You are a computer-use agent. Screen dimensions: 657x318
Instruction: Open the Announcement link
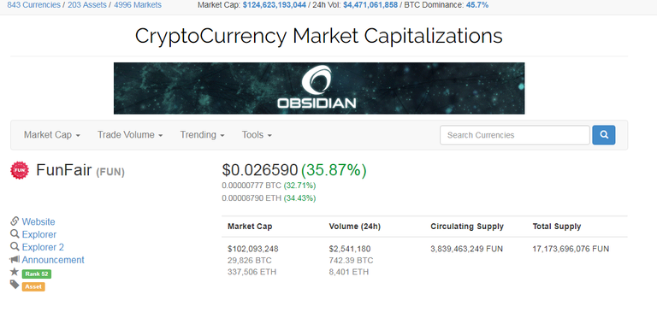pyautogui.click(x=53, y=260)
